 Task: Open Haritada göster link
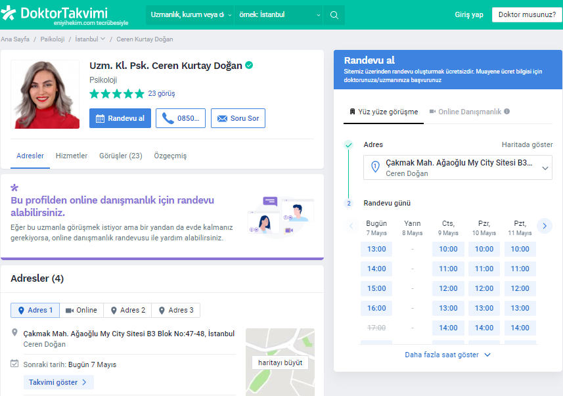click(527, 144)
